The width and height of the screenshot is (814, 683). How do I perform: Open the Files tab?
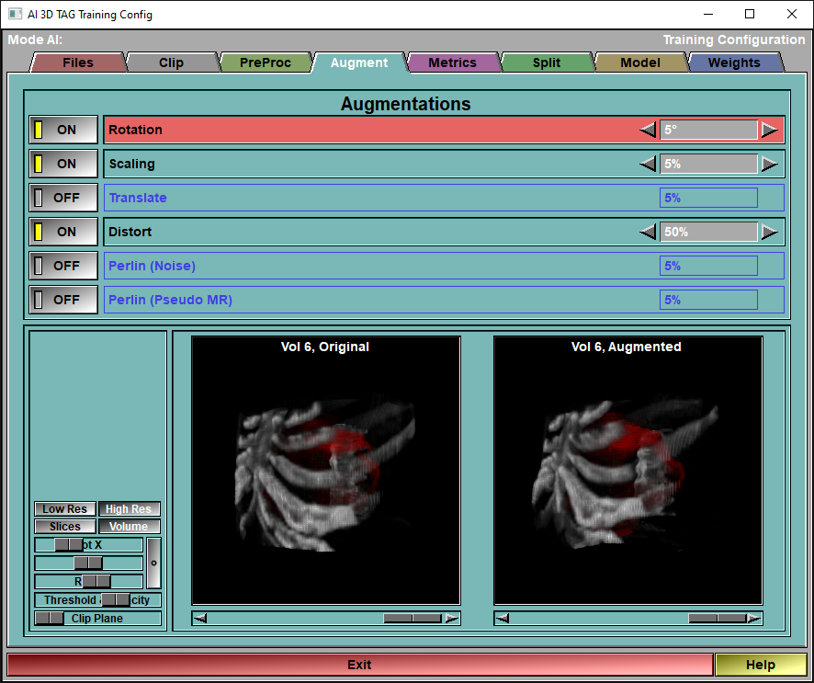point(78,63)
